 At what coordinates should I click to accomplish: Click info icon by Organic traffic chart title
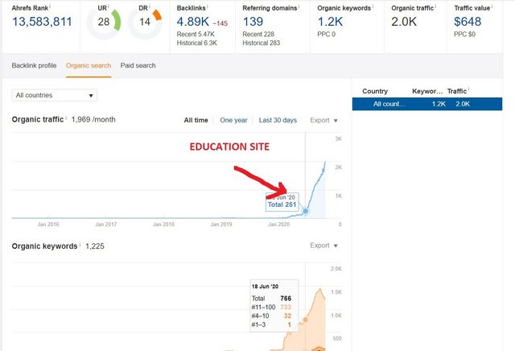[x=67, y=118]
